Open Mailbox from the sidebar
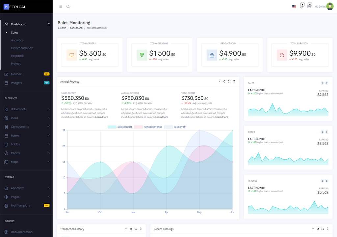The width and height of the screenshot is (337, 237). point(16,74)
